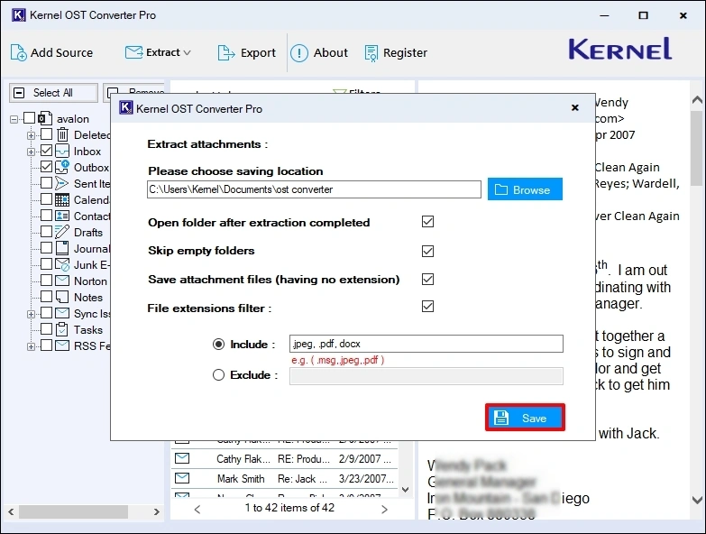Click the Select All button

click(x=53, y=93)
